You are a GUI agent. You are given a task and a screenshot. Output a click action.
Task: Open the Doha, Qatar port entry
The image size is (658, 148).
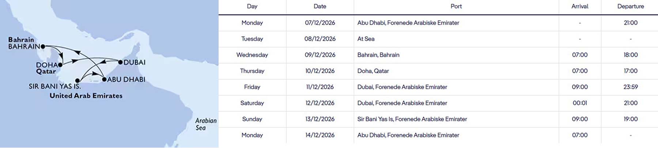[x=373, y=71]
